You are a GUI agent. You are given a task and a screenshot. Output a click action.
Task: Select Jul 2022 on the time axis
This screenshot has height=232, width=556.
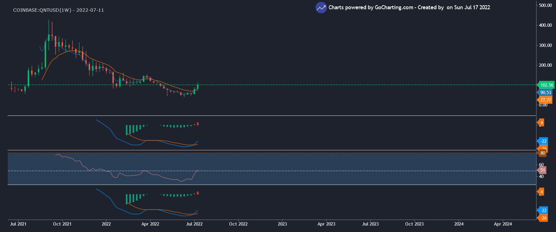click(194, 224)
